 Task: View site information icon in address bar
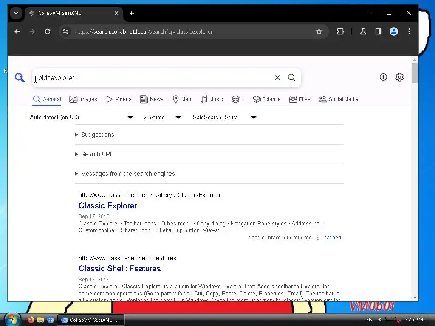tap(66, 31)
